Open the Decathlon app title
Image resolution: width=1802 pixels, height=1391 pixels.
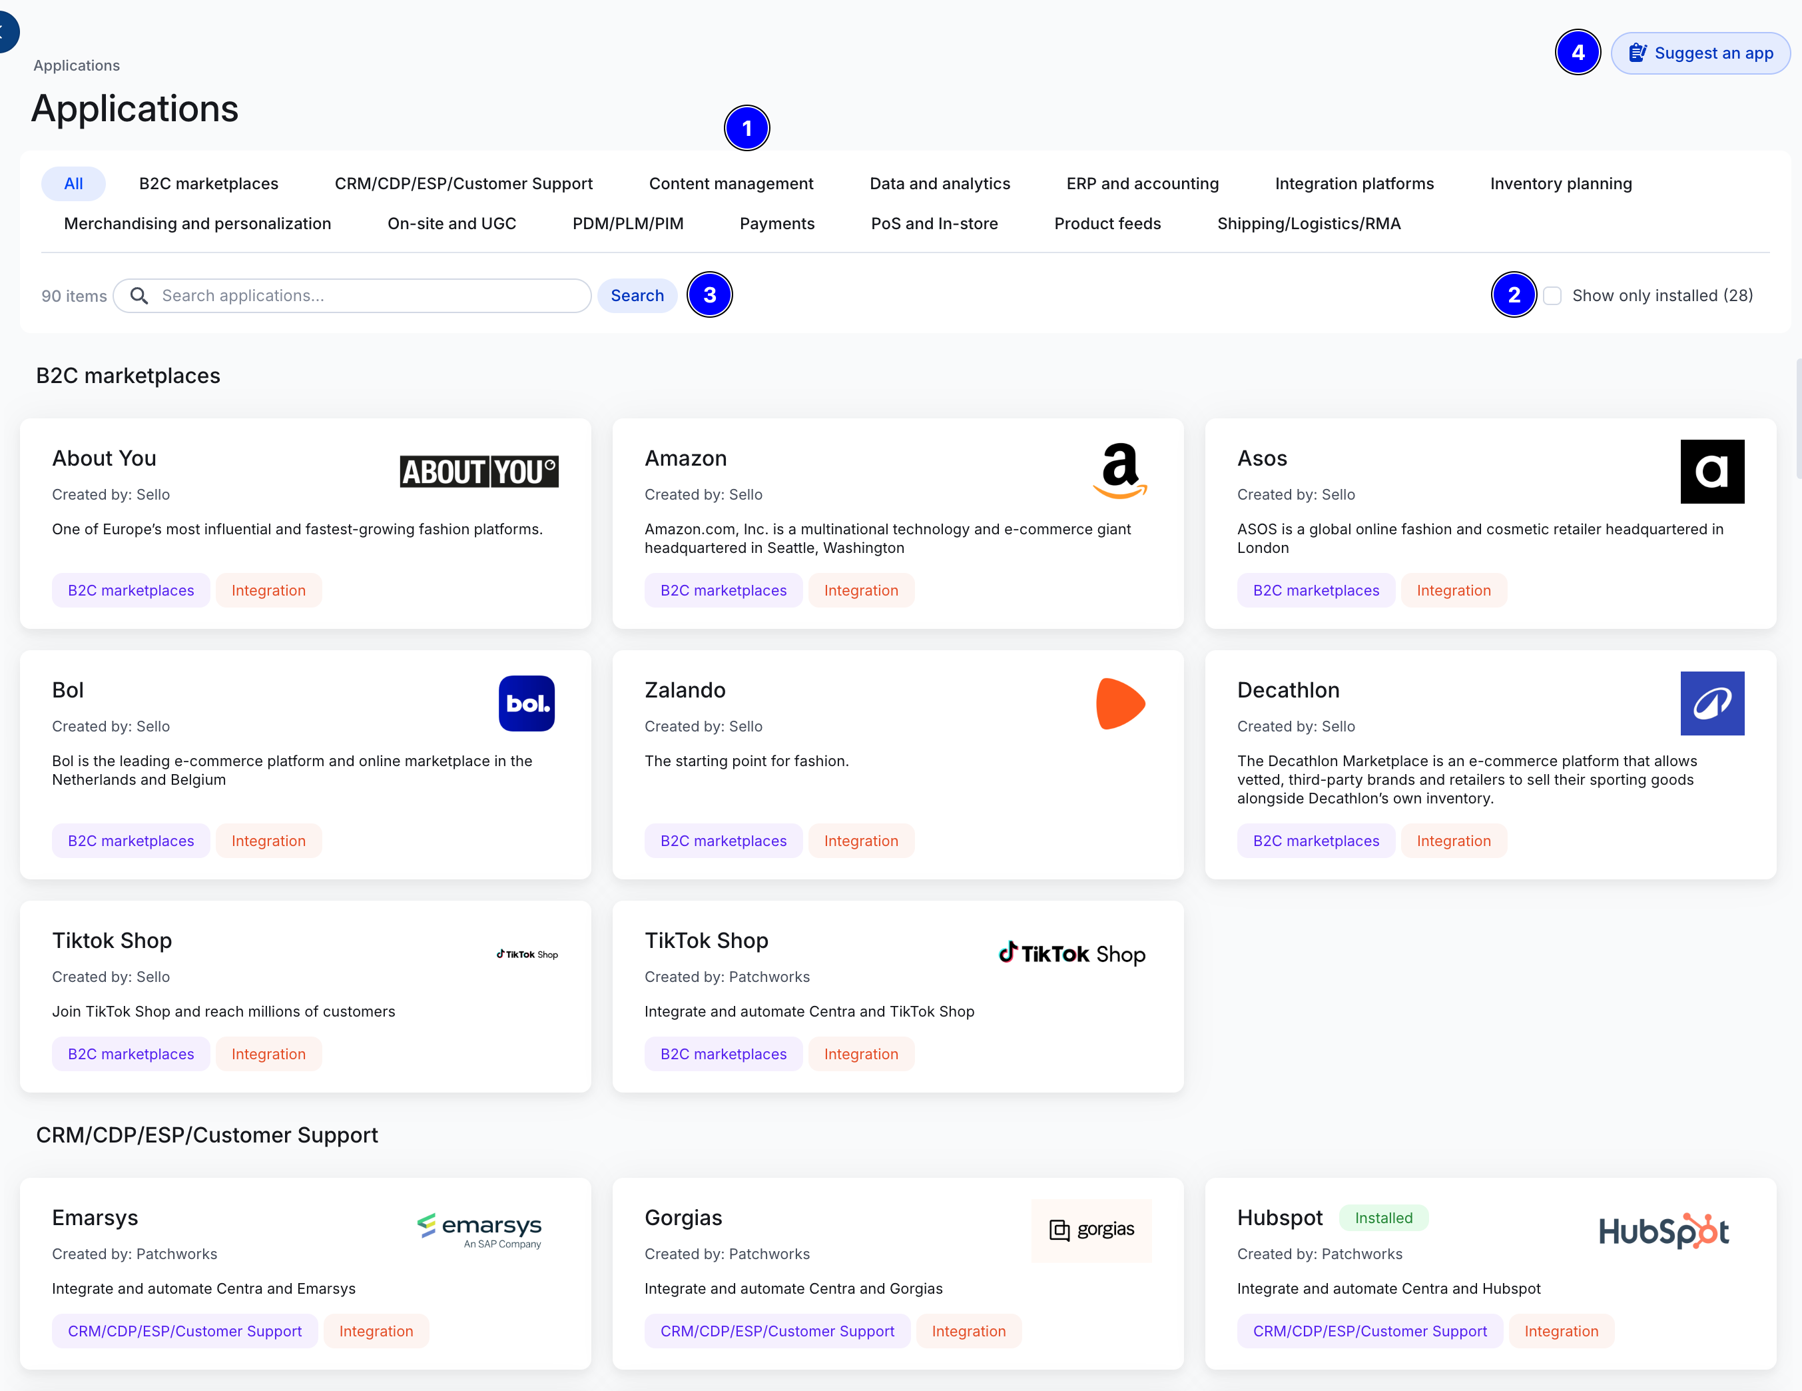pos(1288,690)
